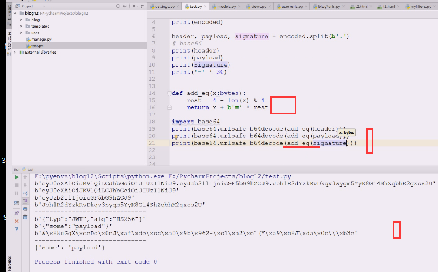
Task: Collapse the blog12 root folder
Action: coord(15,13)
